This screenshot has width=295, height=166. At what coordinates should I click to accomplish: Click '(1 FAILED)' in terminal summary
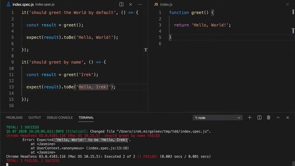point(147,157)
